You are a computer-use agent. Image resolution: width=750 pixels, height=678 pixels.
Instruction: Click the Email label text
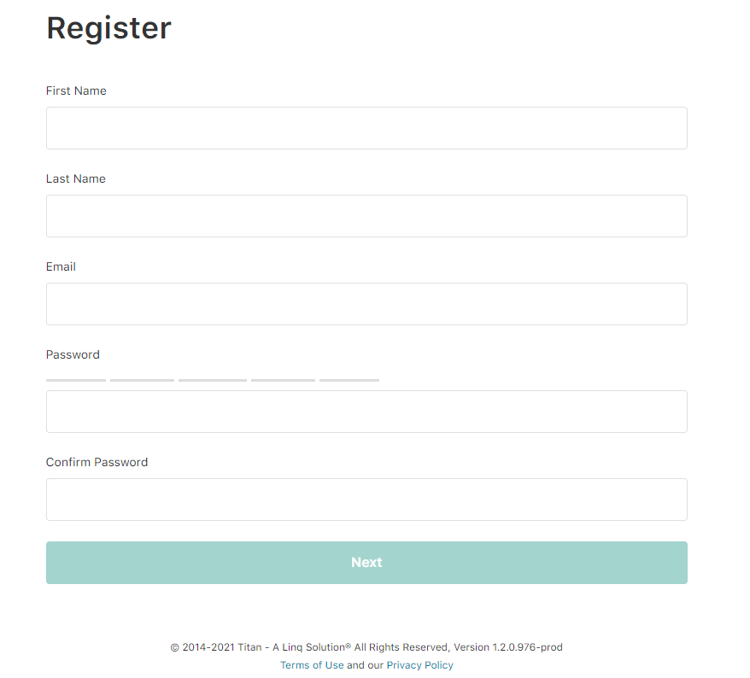(61, 266)
